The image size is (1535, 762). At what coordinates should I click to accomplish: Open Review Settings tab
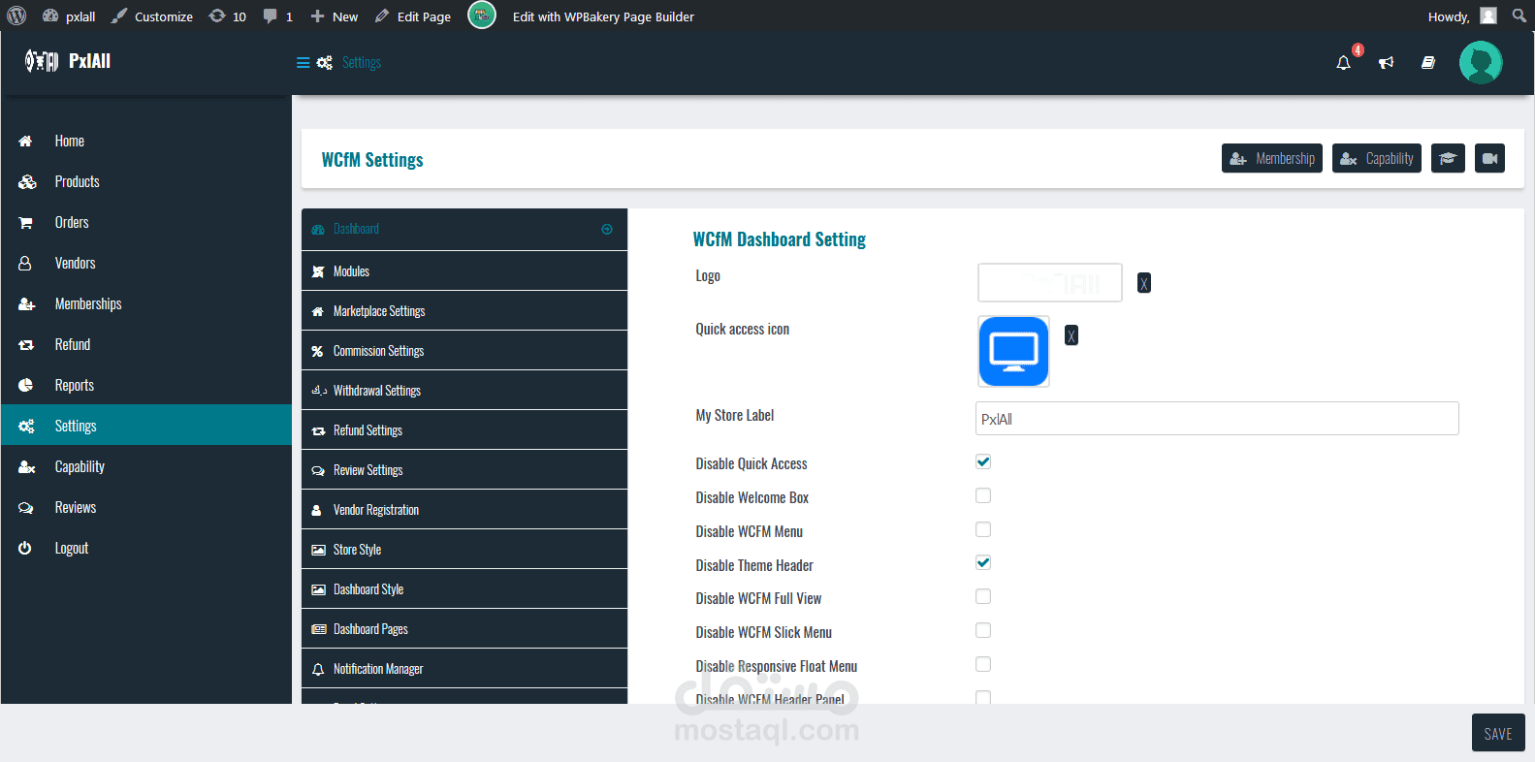tap(464, 470)
